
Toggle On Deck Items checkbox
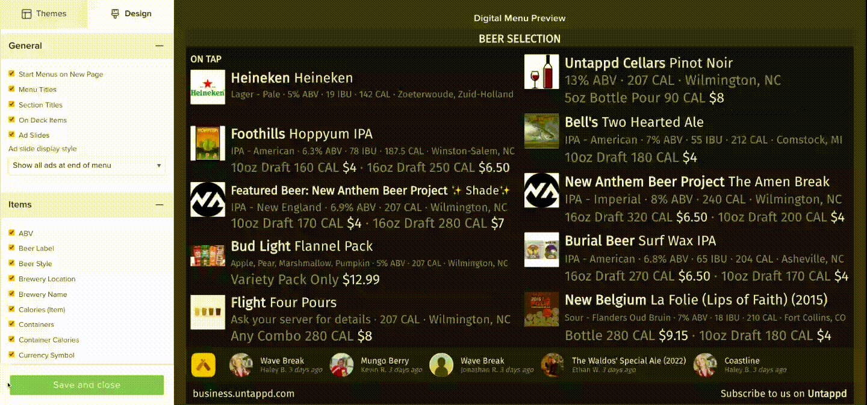click(11, 120)
